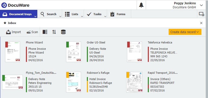The width and height of the screenshot is (208, 98).
Task: Click the window layout icon
Action: (x=201, y=14)
